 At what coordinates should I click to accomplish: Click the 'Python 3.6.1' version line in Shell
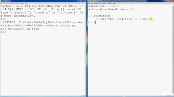42,6
